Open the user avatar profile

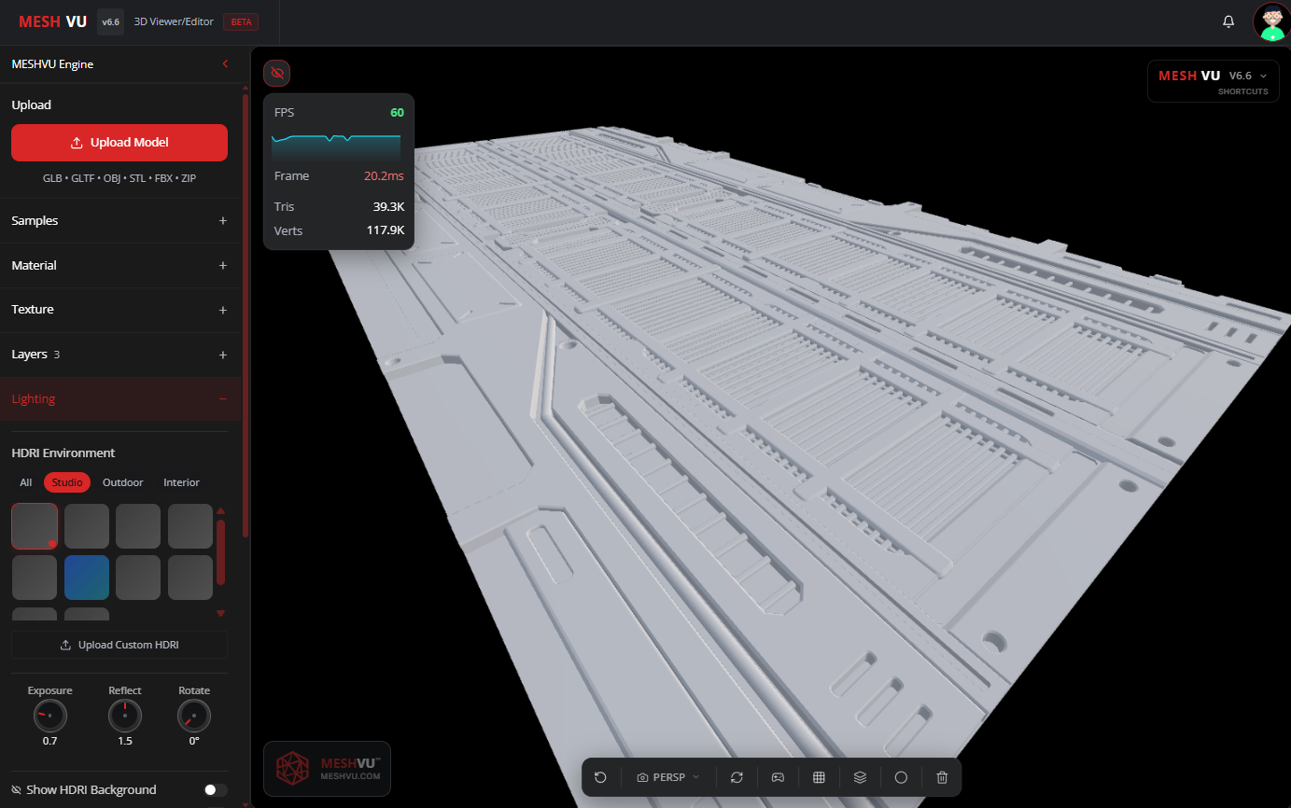pos(1271,21)
